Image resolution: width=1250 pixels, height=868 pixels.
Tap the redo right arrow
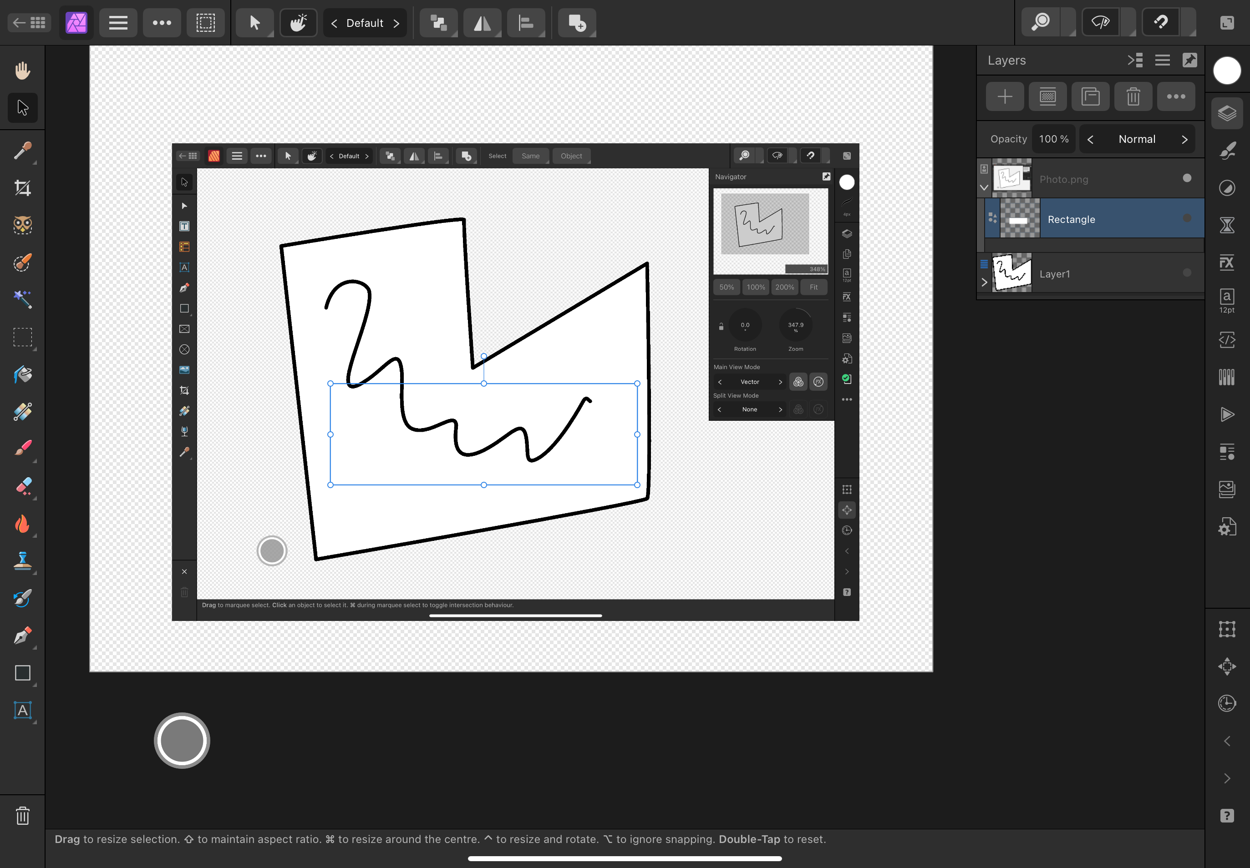[1227, 778]
